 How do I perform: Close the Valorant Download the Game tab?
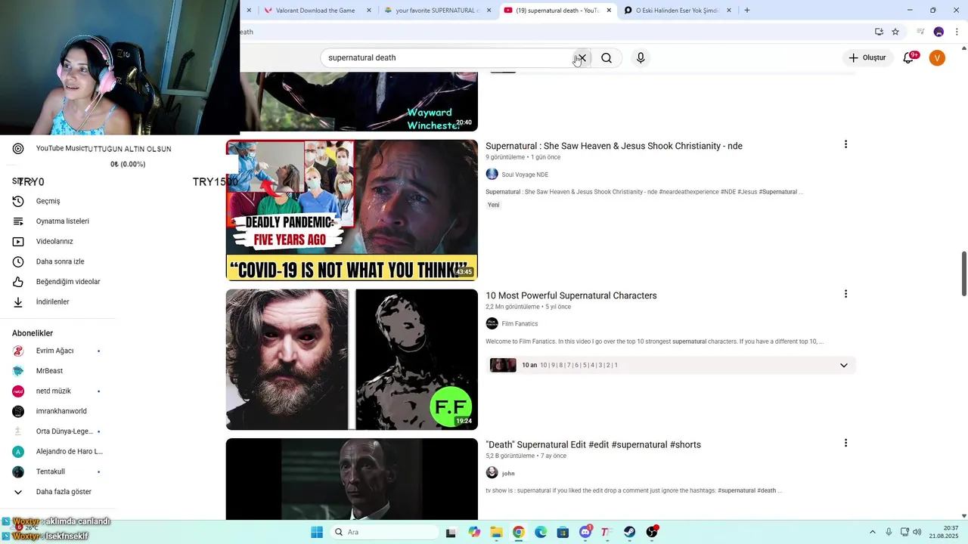point(369,11)
